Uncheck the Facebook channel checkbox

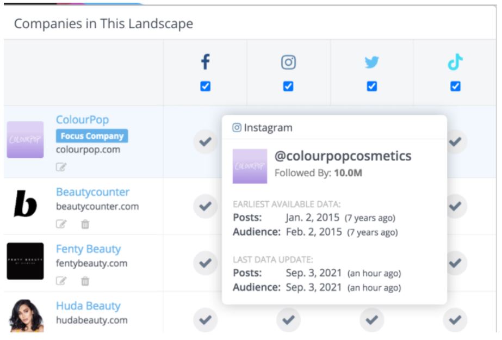click(x=205, y=86)
